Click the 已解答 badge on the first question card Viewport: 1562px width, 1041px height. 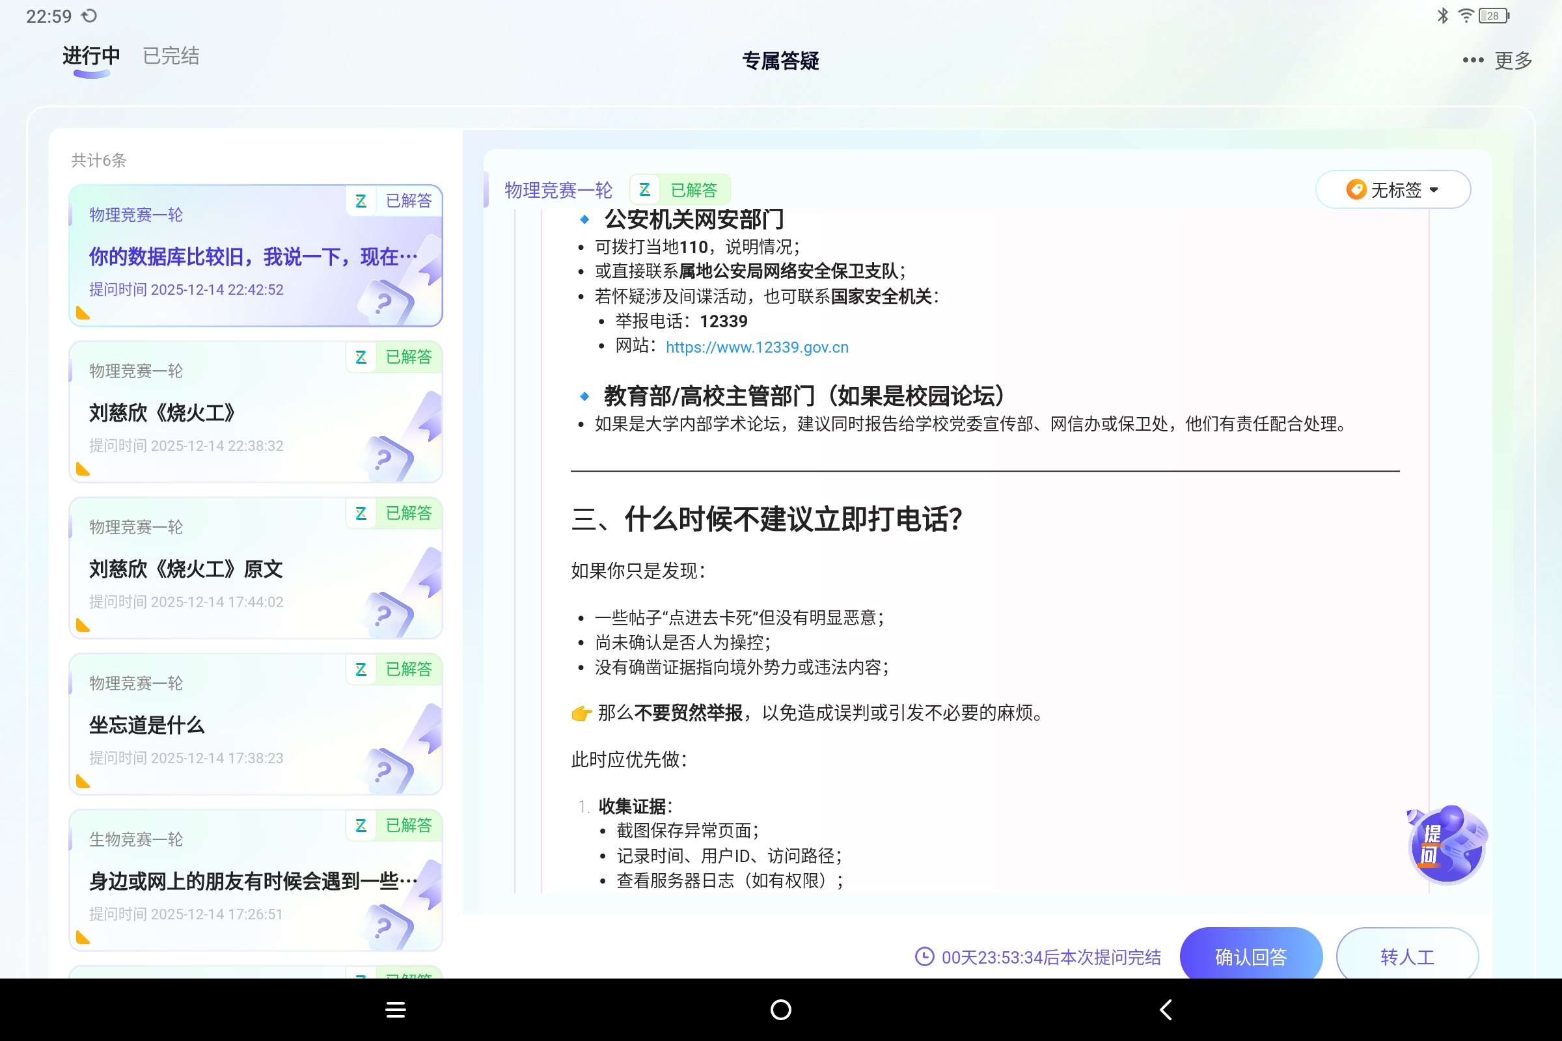point(409,200)
